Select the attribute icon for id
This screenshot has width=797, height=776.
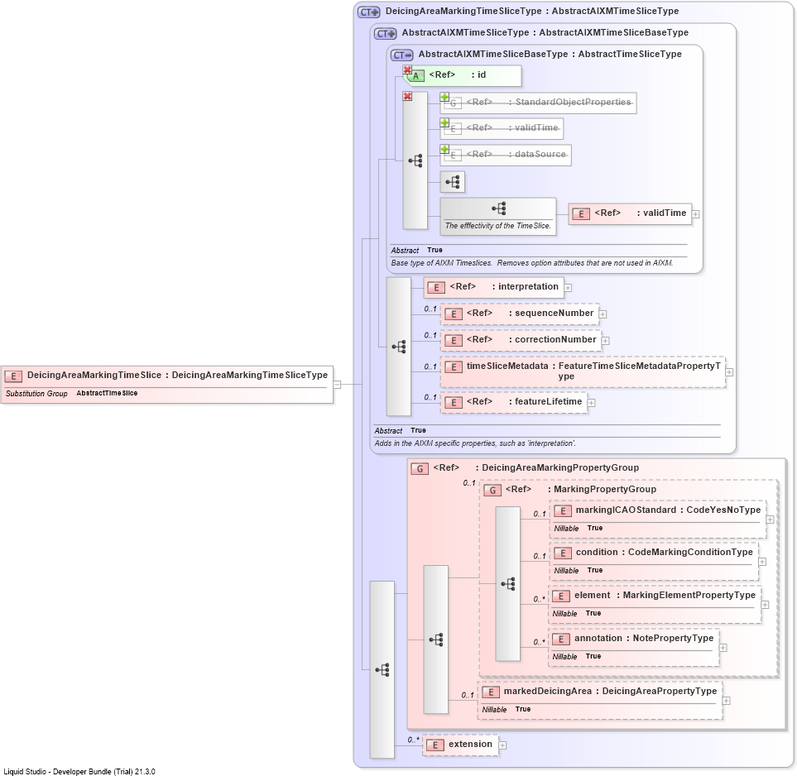pos(415,76)
